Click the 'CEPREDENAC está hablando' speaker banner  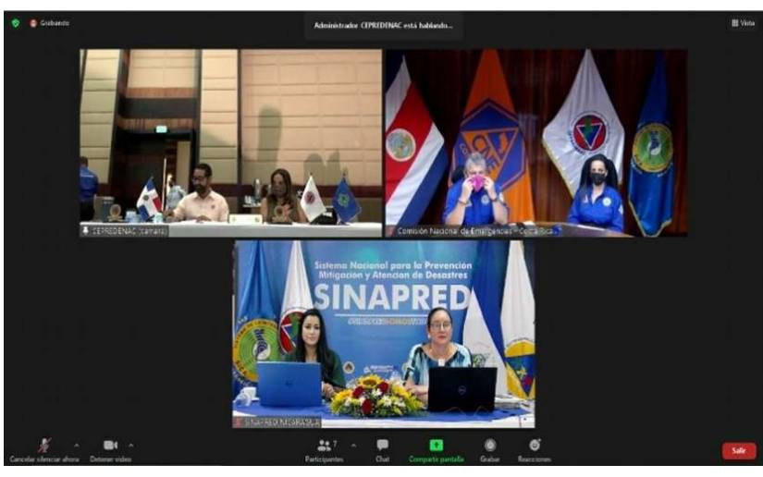click(383, 25)
